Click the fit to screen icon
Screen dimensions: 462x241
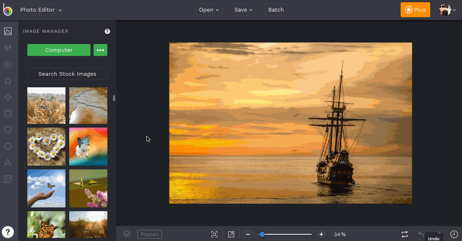pyautogui.click(x=214, y=234)
